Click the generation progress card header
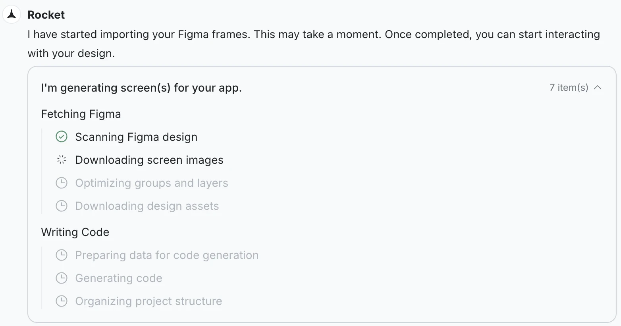Image resolution: width=621 pixels, height=326 pixels. click(141, 88)
